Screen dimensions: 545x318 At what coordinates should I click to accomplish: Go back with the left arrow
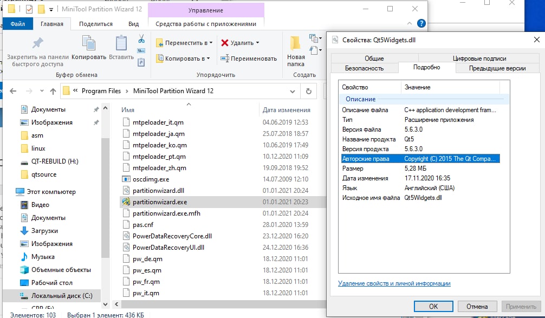pos(13,91)
